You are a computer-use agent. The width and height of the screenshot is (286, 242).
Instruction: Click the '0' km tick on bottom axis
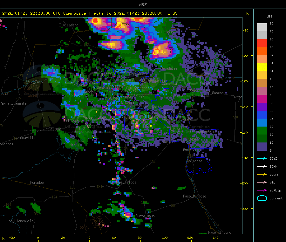point(38,238)
